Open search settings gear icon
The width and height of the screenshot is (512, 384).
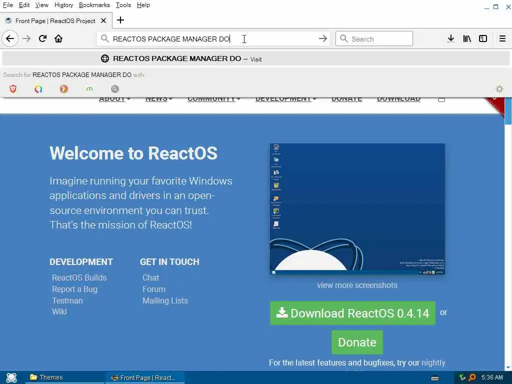(x=499, y=89)
